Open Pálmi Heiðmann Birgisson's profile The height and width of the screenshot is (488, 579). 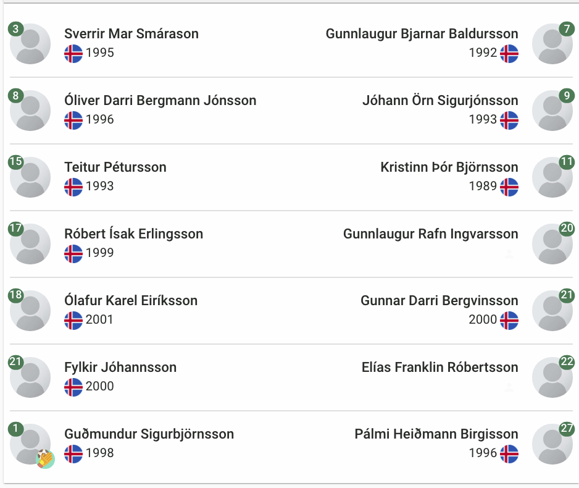click(x=436, y=434)
